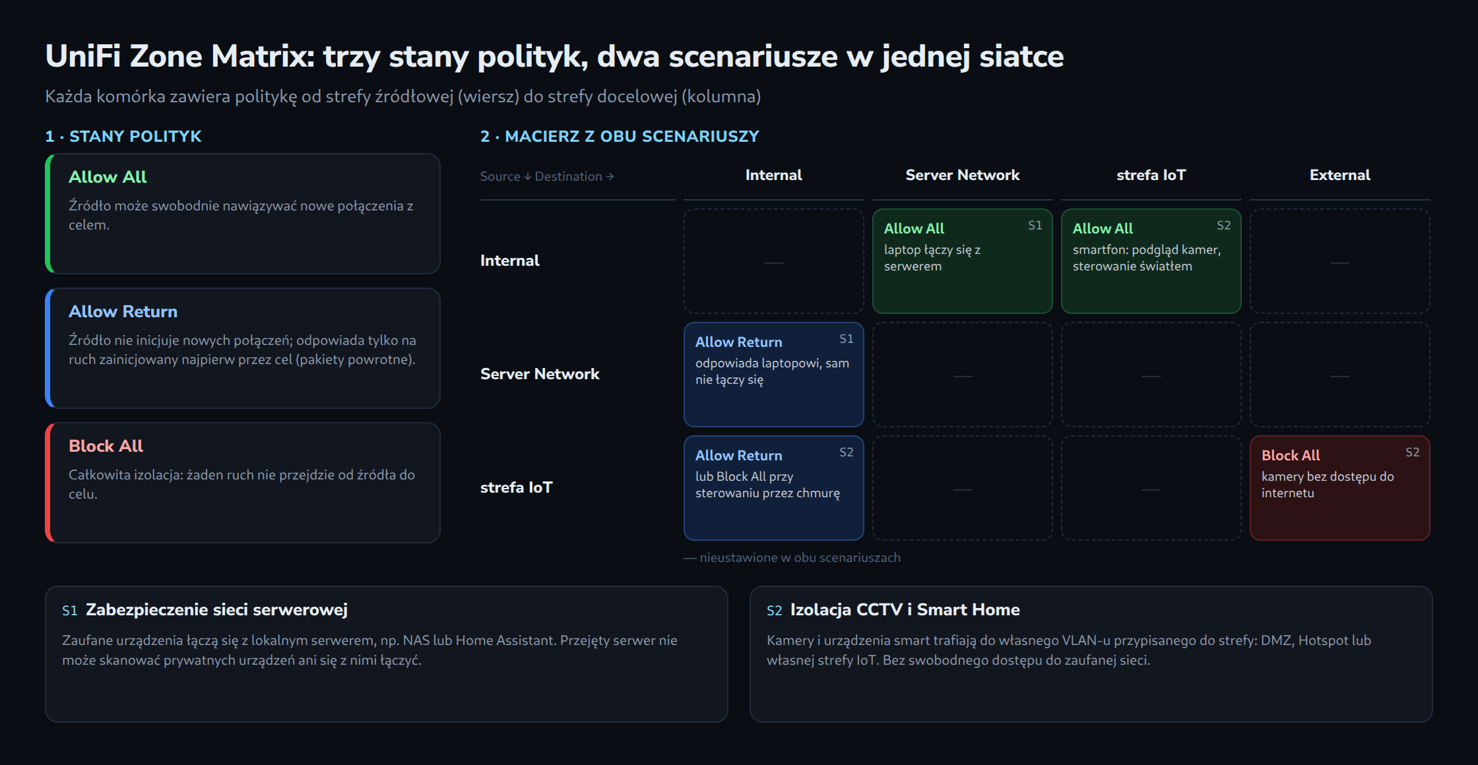Click the empty strefa IoT to Server Network cell
Viewport: 1478px width, 765px height.
tap(962, 488)
